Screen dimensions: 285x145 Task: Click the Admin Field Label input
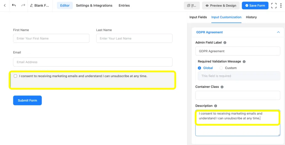238,51
